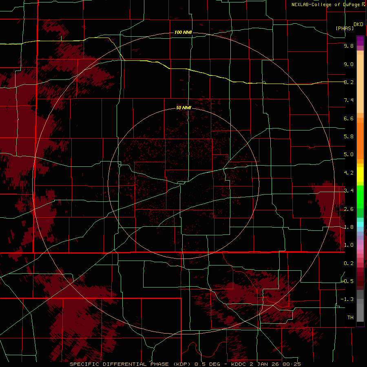Click the DKD label above the color scale

point(358,24)
